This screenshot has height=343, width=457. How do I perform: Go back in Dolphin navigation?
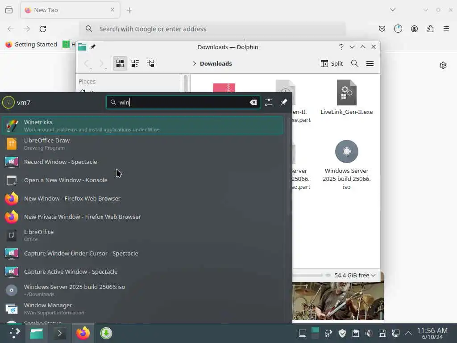click(x=87, y=63)
